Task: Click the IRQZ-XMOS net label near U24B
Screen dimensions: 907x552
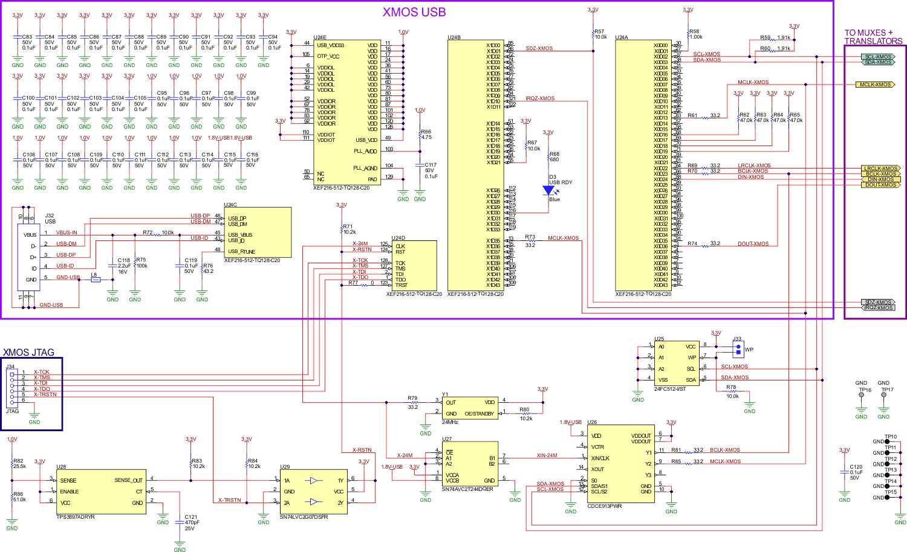Action: tap(540, 98)
